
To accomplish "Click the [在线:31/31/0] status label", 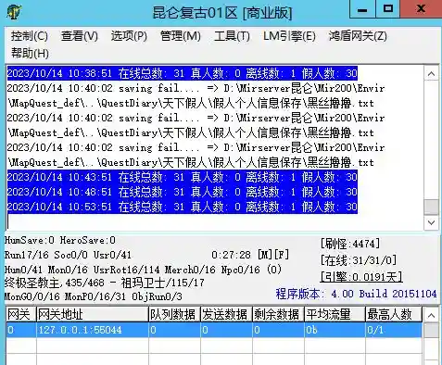I will [359, 260].
